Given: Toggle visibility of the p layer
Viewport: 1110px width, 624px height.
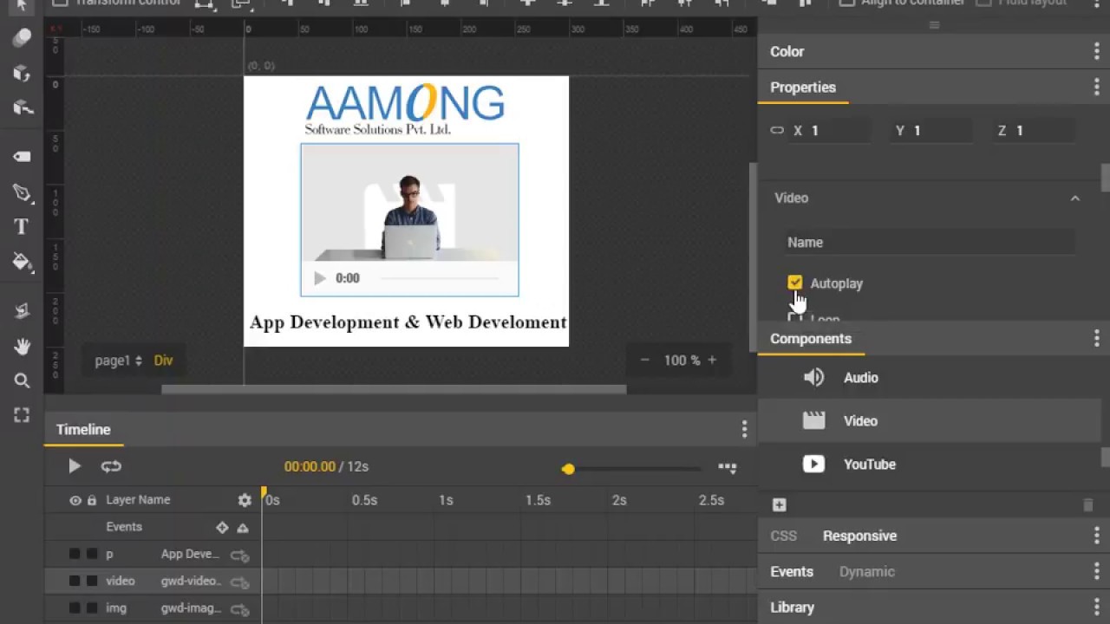Looking at the screenshot, I should 75,554.
